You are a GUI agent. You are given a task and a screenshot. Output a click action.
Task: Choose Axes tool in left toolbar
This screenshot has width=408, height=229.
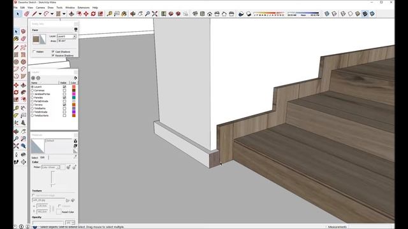(16, 123)
